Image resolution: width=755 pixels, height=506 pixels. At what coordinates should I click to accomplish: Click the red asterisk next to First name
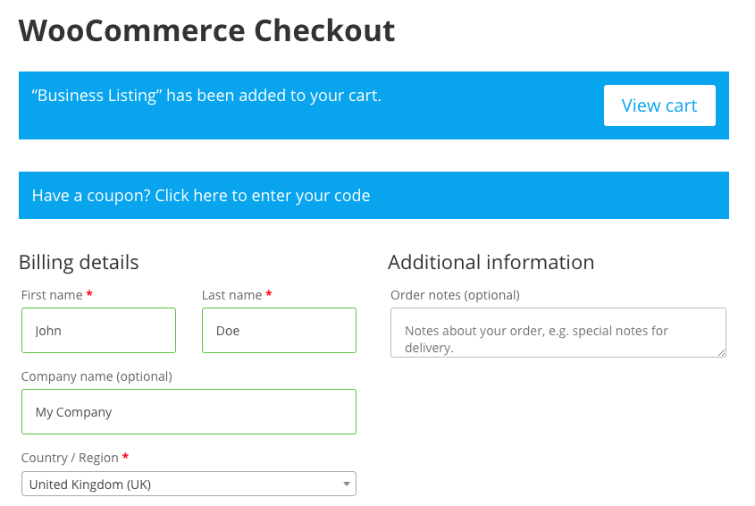click(x=89, y=293)
